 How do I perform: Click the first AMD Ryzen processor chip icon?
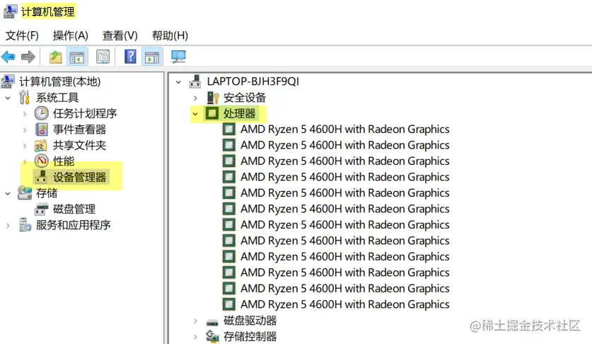[x=228, y=130]
